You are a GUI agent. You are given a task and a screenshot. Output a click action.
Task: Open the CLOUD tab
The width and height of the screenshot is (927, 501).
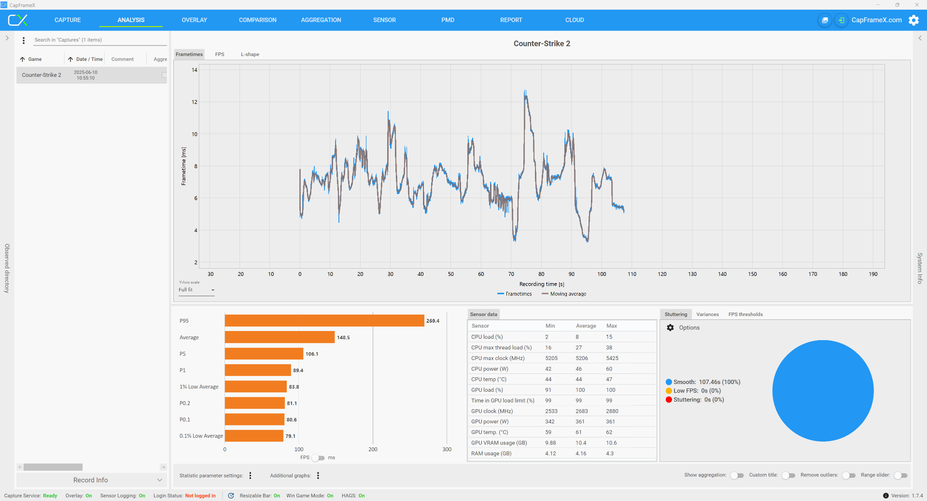[575, 20]
